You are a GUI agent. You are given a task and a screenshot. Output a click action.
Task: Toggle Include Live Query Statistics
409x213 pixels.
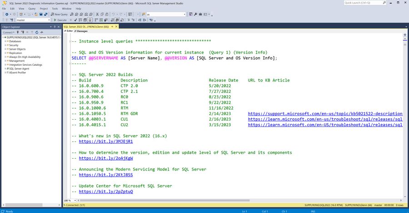(101, 20)
